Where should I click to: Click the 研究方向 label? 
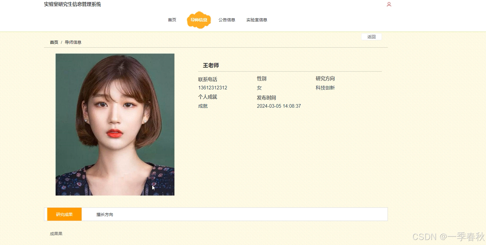tap(325, 79)
